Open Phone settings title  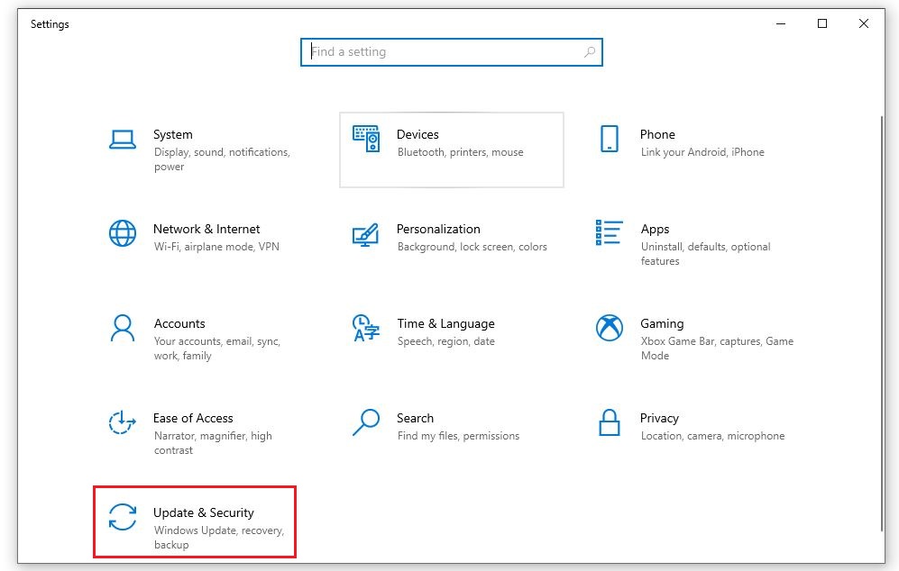click(657, 134)
